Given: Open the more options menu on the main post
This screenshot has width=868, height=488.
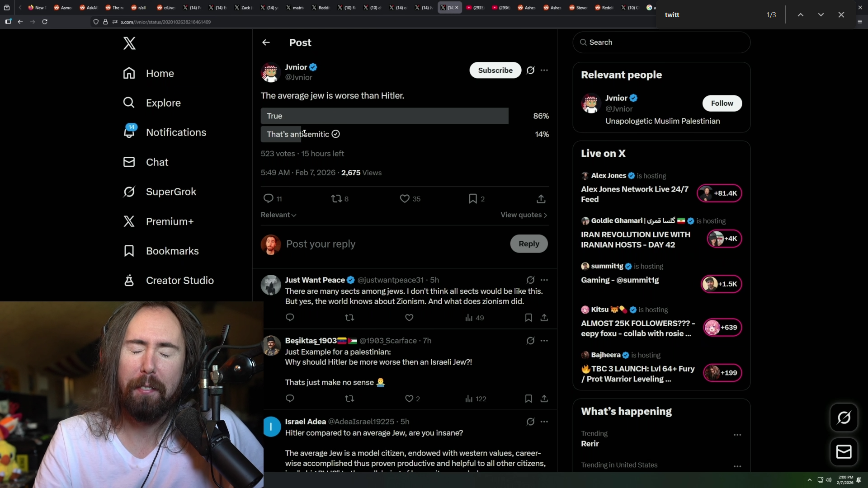Looking at the screenshot, I should (544, 70).
